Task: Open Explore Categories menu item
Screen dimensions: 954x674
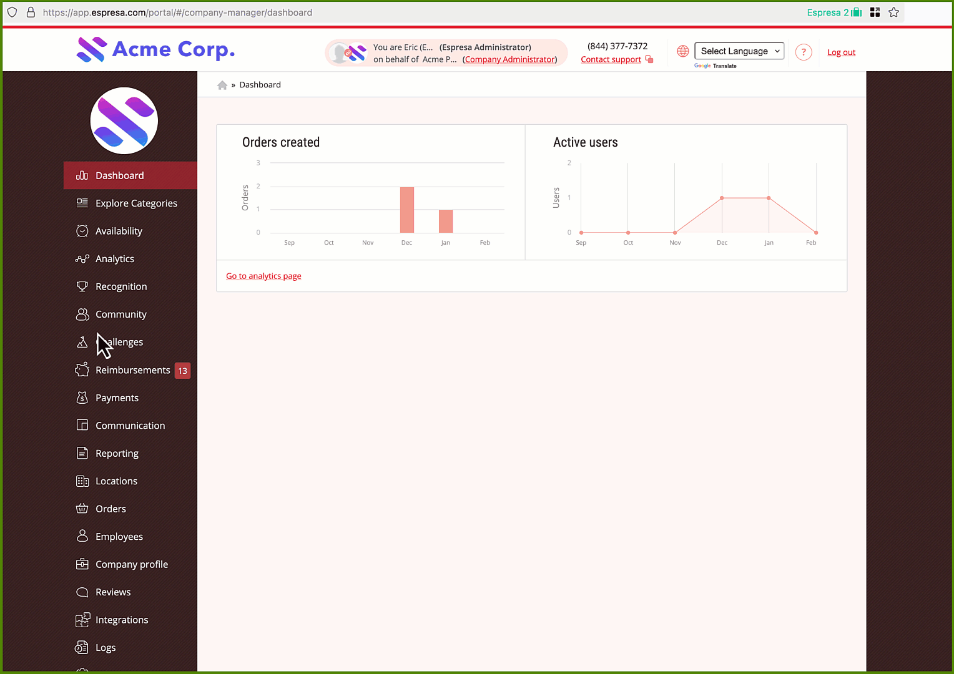Action: (x=130, y=203)
